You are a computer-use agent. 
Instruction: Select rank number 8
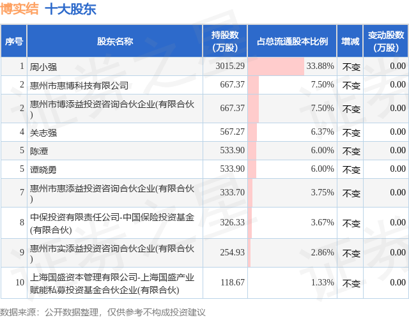22,222
